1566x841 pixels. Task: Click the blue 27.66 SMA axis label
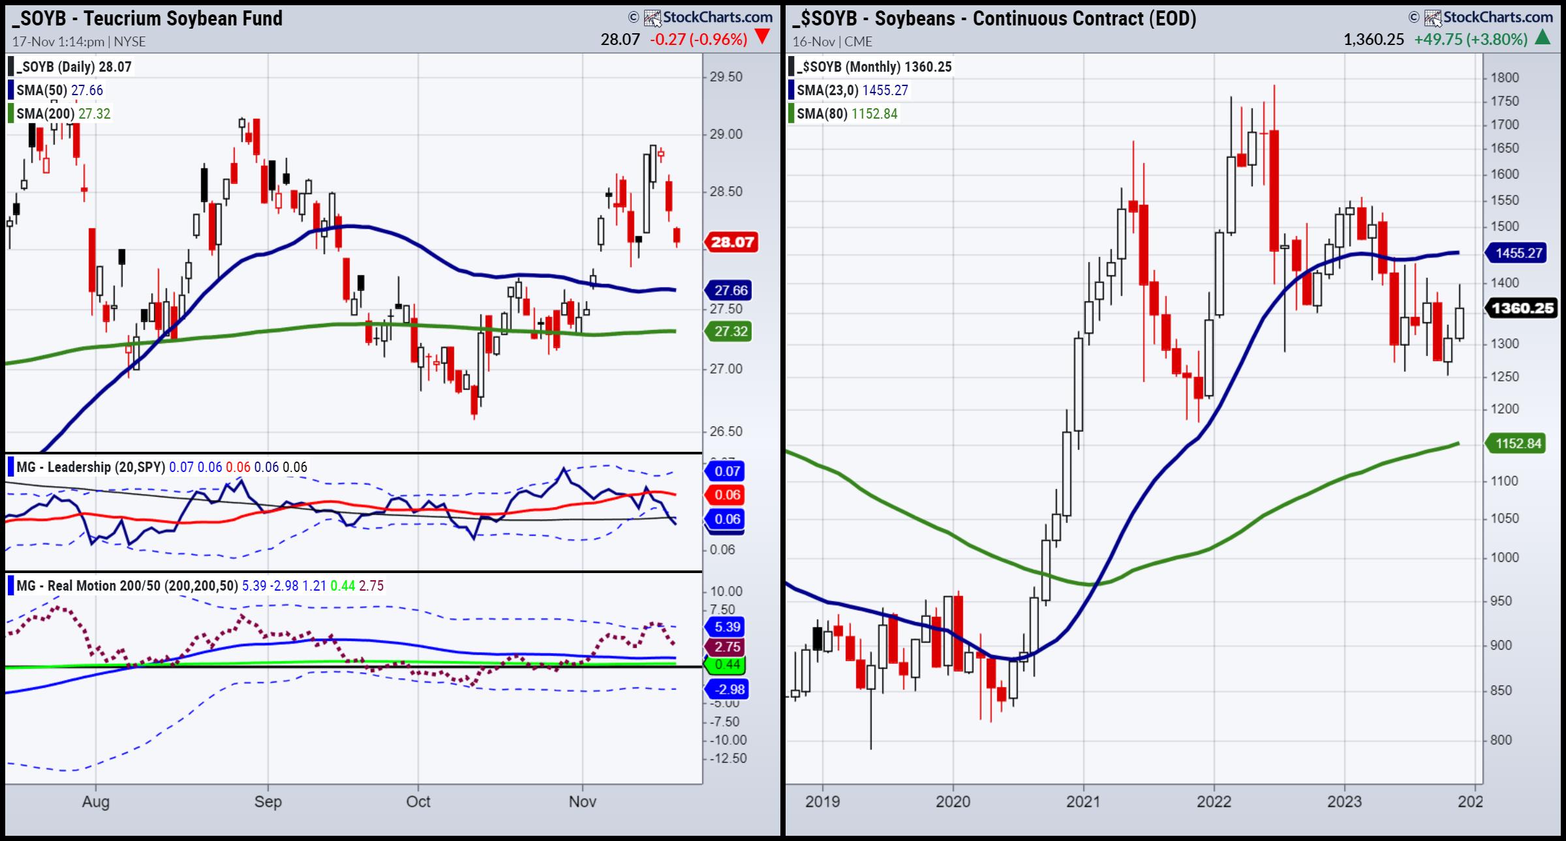pos(730,290)
